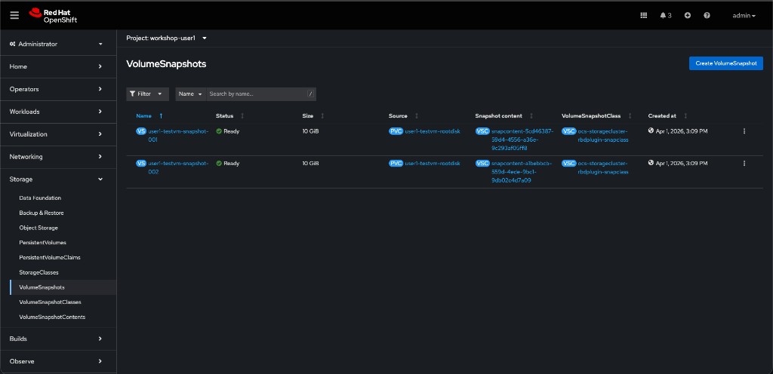Viewport: 773px width, 374px height.
Task: Click Ready status icon of snapshot-001
Action: pos(219,131)
